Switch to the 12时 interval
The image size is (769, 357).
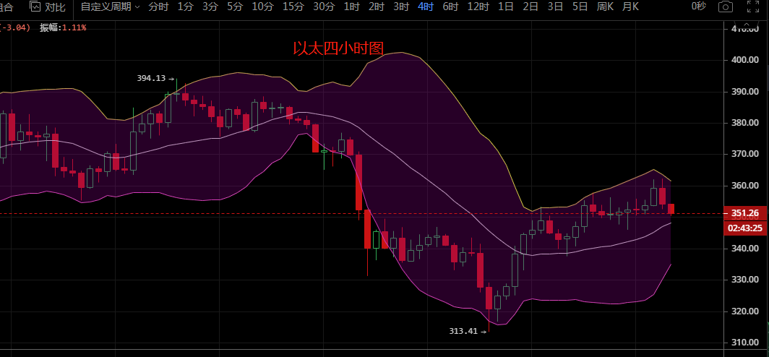478,7
